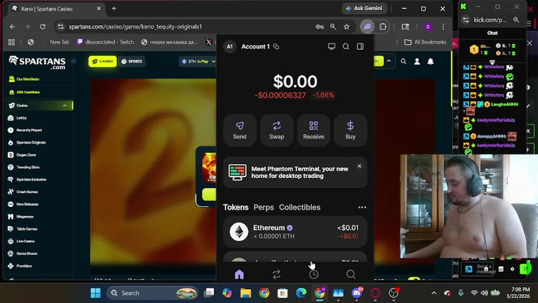Open Meet Phantom Terminal promotion banner
The height and width of the screenshot is (303, 538).
coord(295,173)
